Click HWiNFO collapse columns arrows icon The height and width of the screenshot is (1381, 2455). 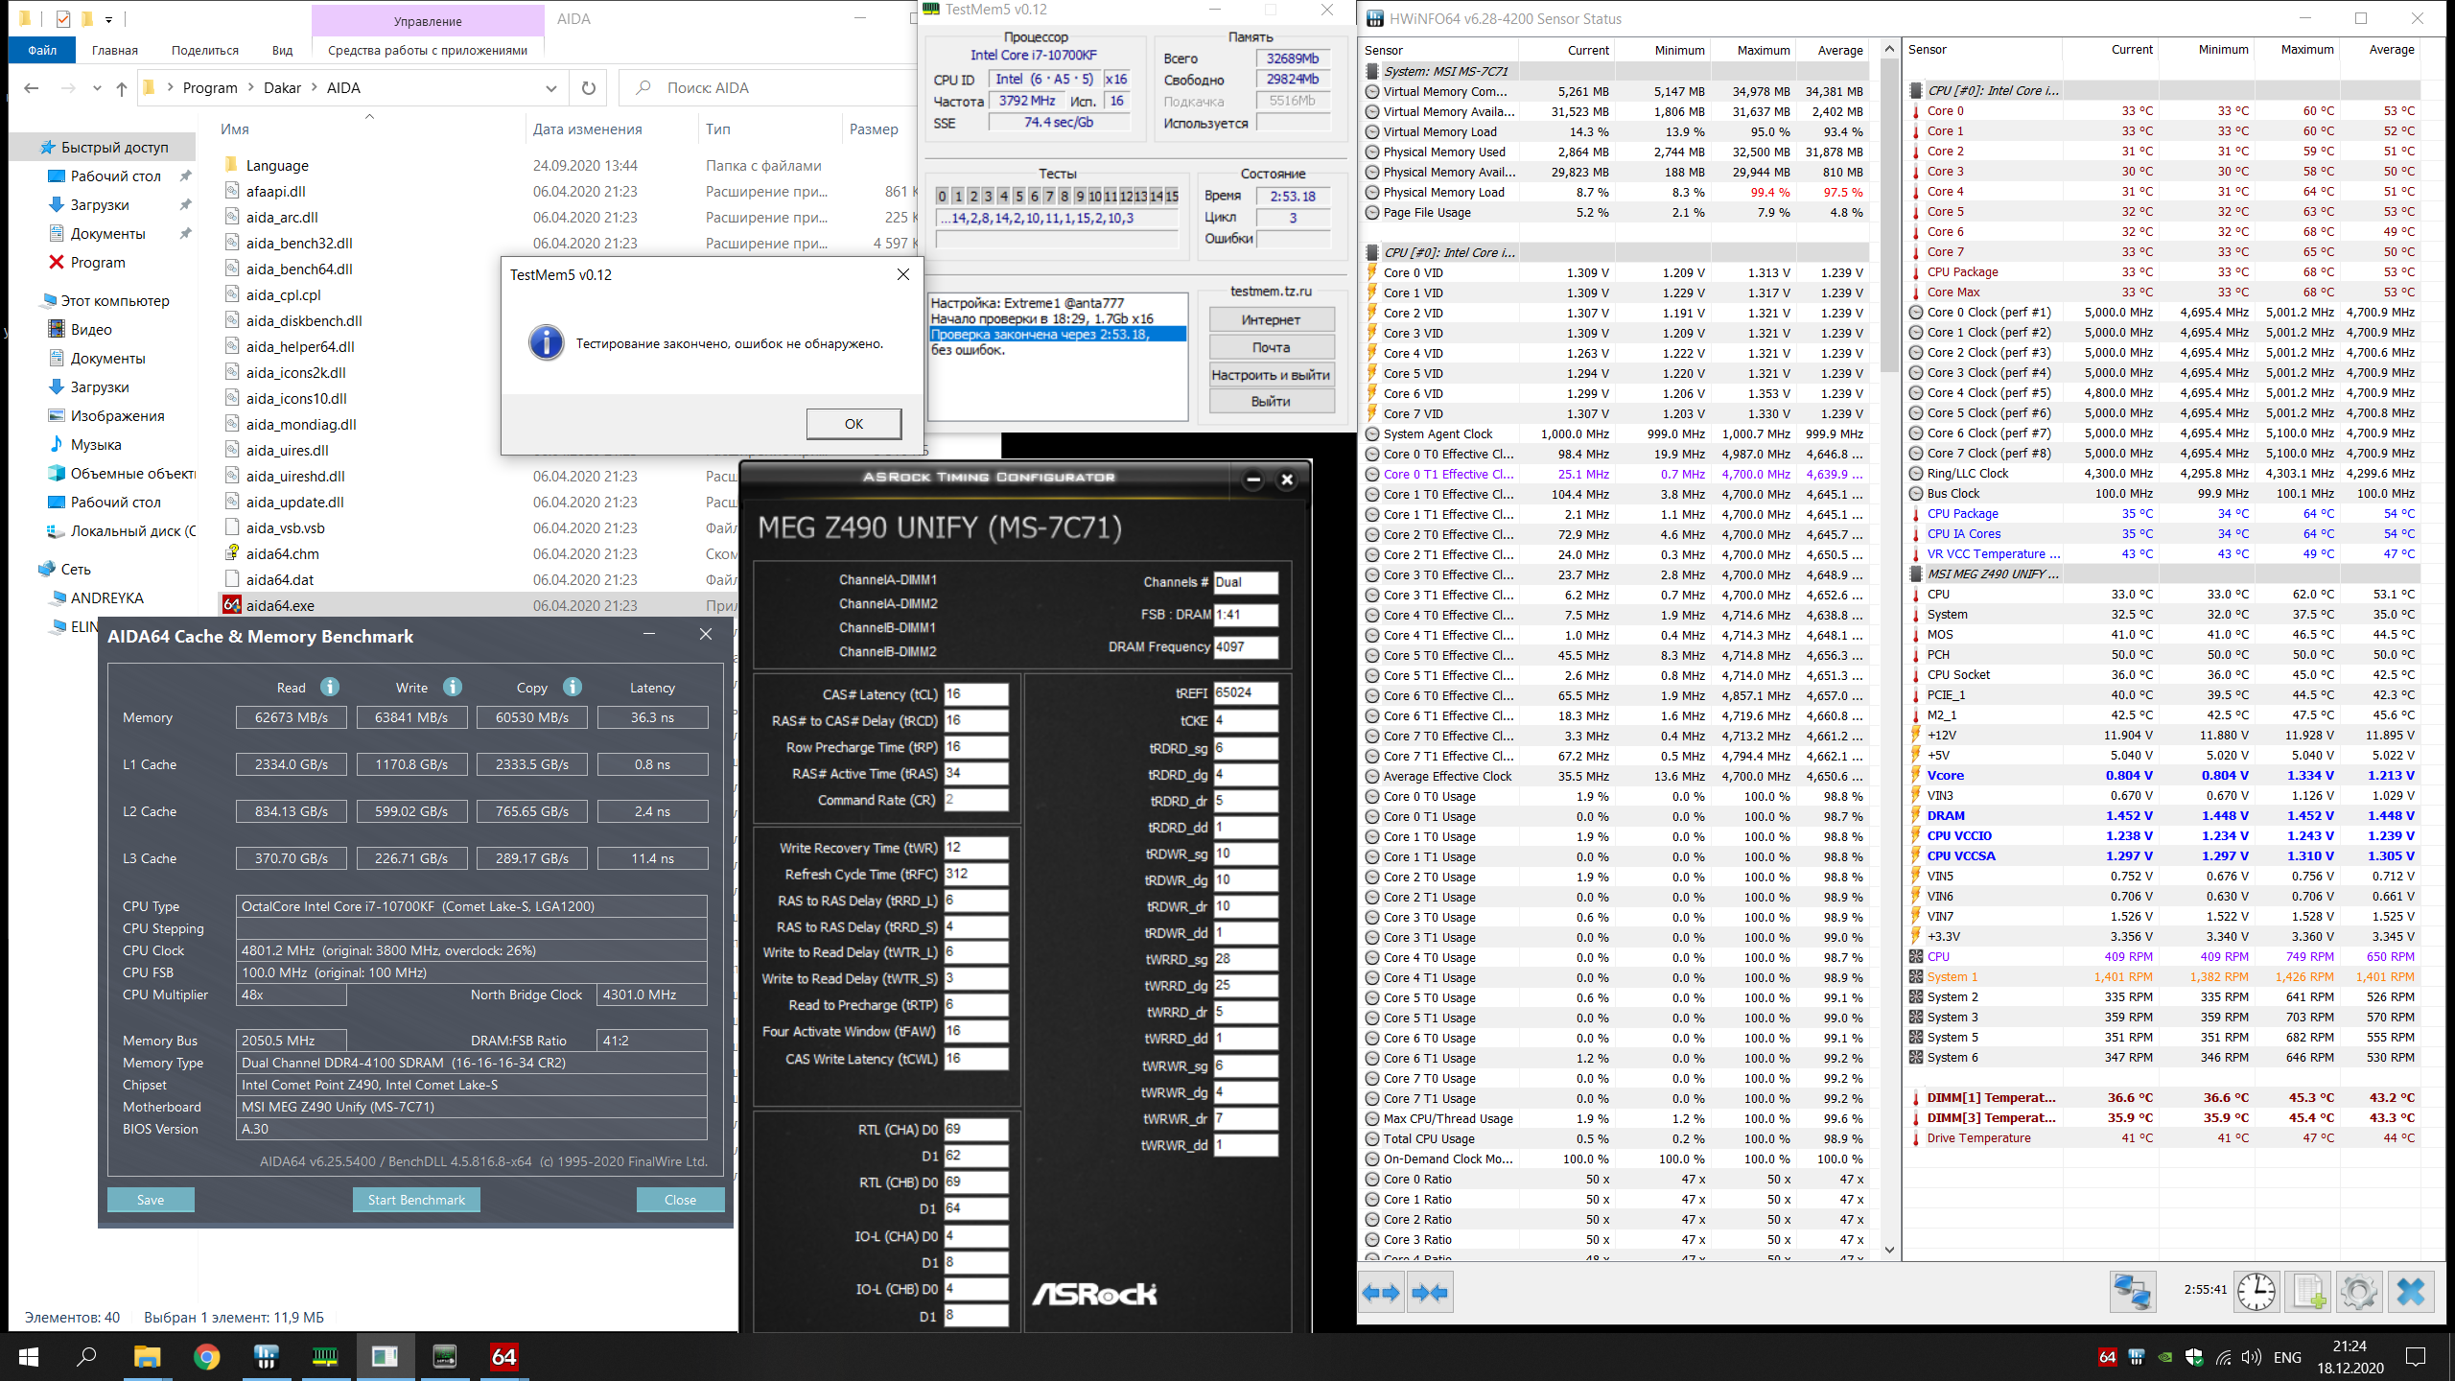tap(1430, 1293)
